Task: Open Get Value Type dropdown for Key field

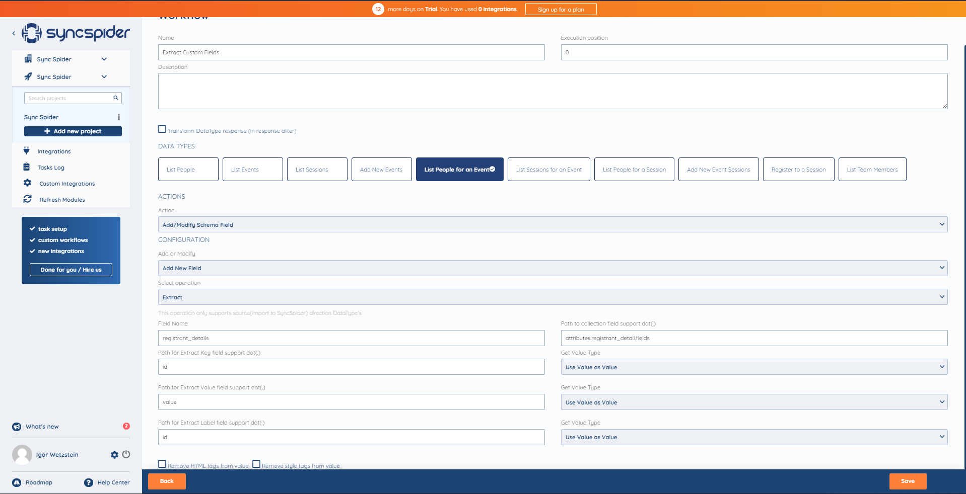Action: (x=754, y=367)
